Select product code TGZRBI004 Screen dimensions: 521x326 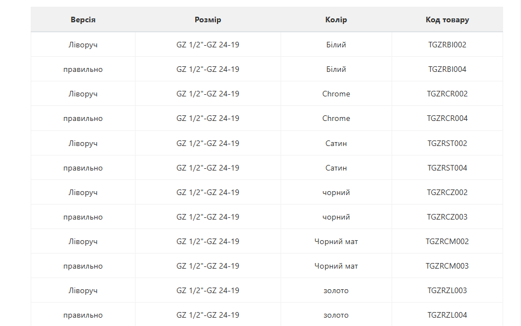point(447,69)
